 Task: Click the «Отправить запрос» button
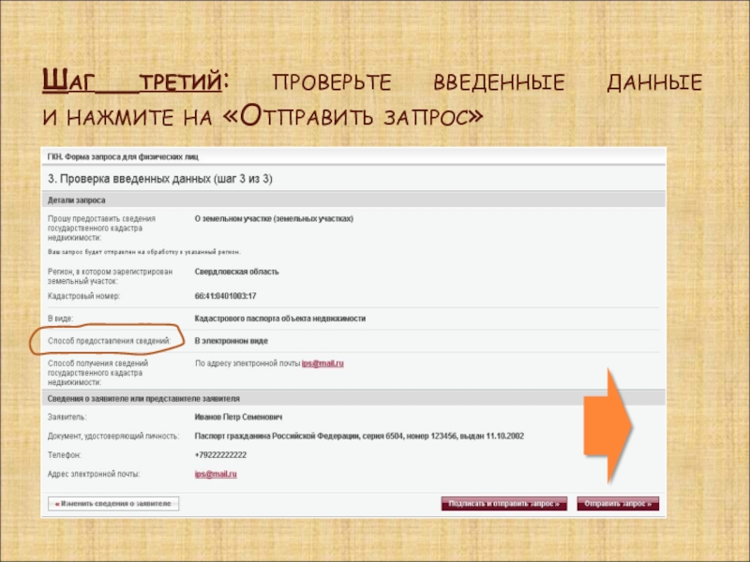[x=618, y=504]
